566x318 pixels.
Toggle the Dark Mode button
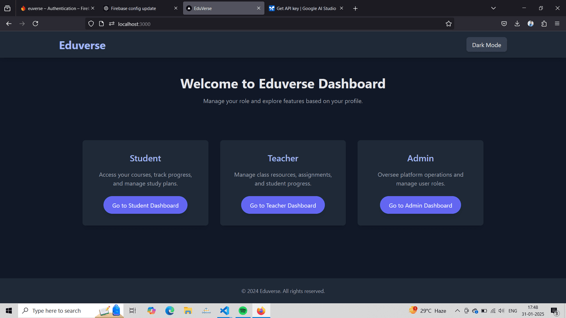pos(486,45)
